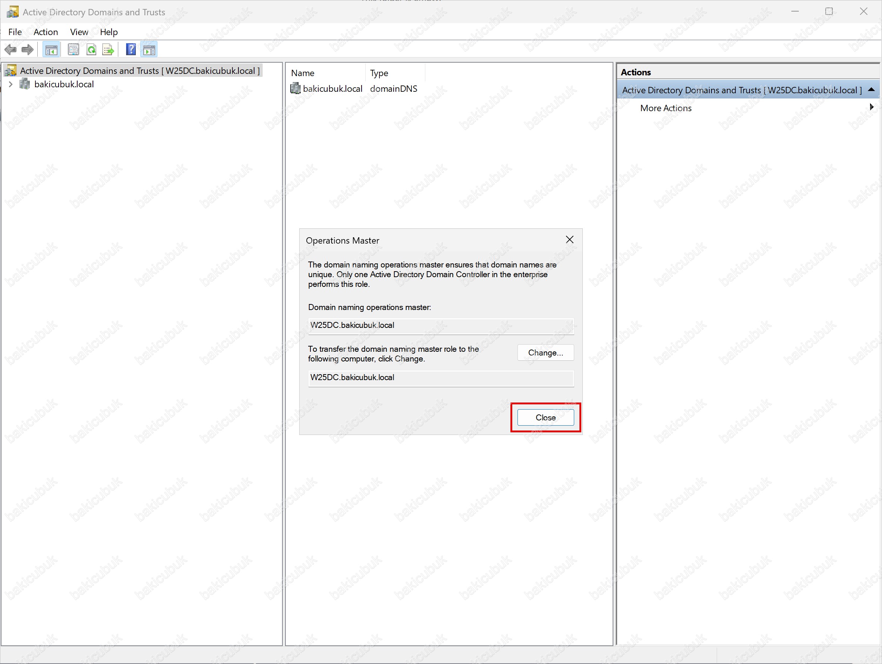The height and width of the screenshot is (664, 882).
Task: Click Close button in Operations Master dialog
Action: (545, 417)
